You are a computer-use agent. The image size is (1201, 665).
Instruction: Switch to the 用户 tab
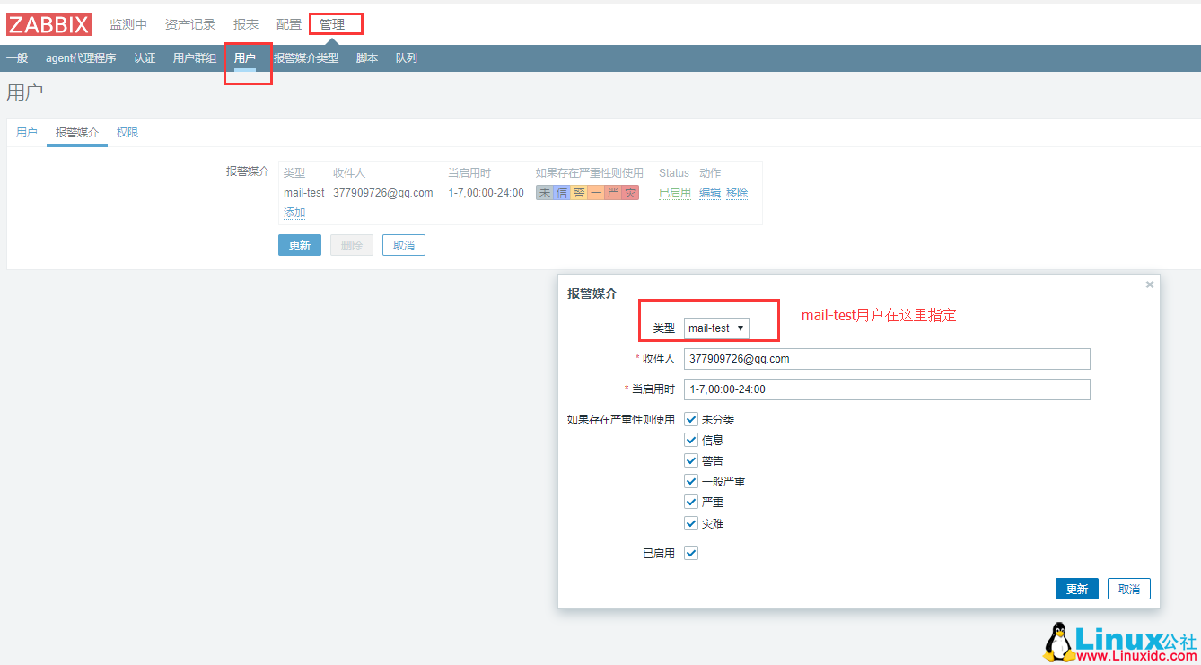(x=26, y=132)
